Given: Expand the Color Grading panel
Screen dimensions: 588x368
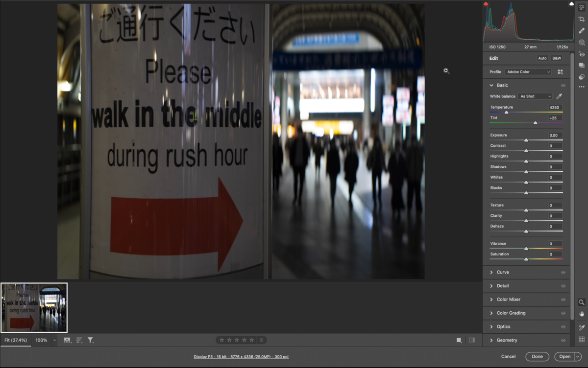Looking at the screenshot, I should 491,313.
